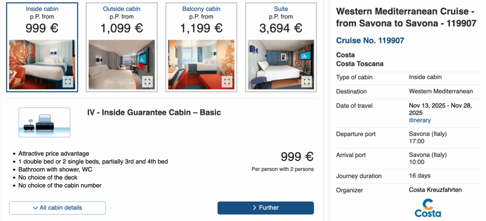Open Balcony cabin image fullscreen icon

(x=227, y=81)
